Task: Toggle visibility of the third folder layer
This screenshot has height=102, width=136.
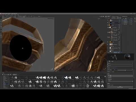Action: click(108, 37)
